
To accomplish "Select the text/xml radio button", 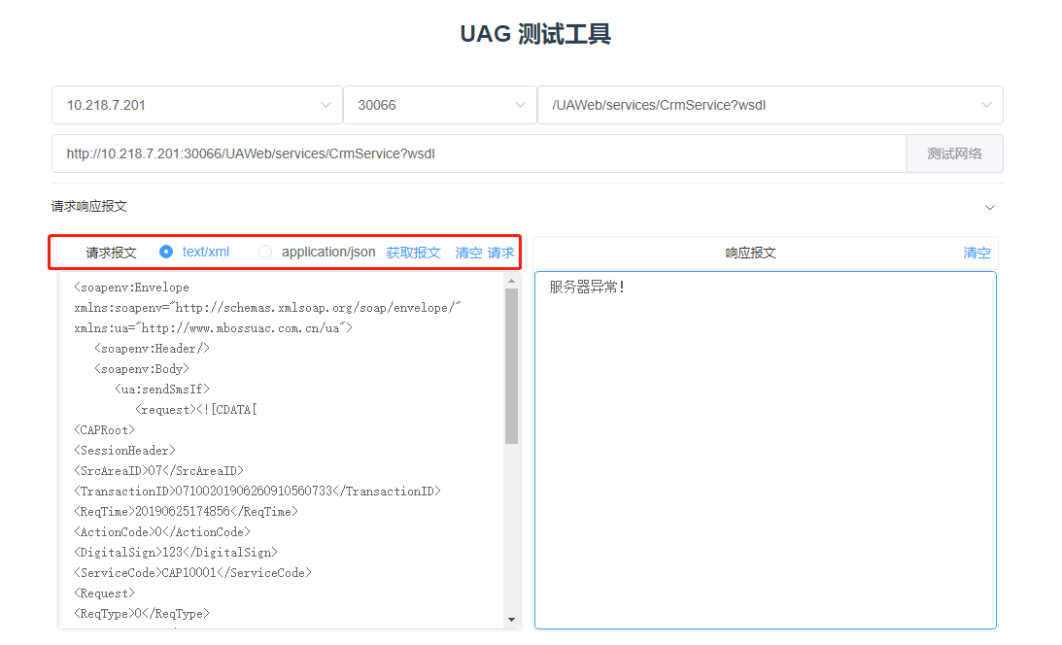I will (166, 252).
